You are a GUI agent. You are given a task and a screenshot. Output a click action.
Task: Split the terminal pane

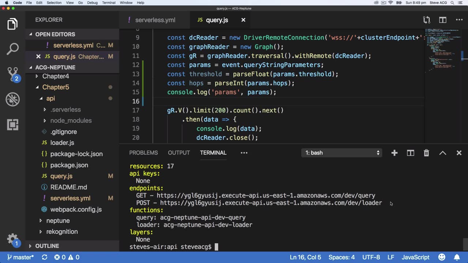(410, 153)
